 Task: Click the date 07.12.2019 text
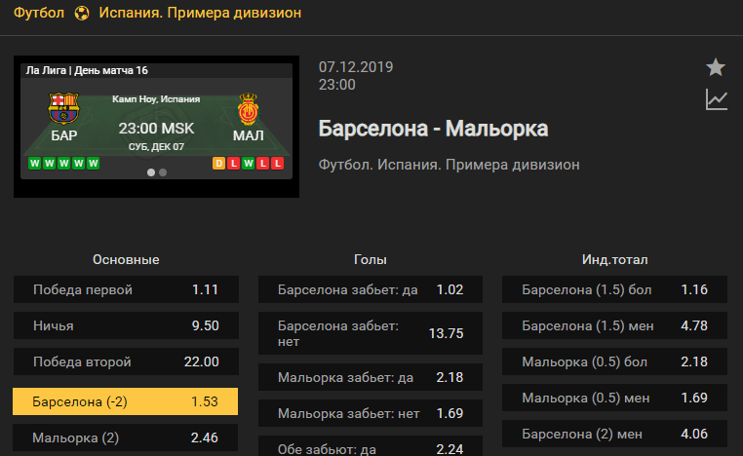pyautogui.click(x=356, y=67)
